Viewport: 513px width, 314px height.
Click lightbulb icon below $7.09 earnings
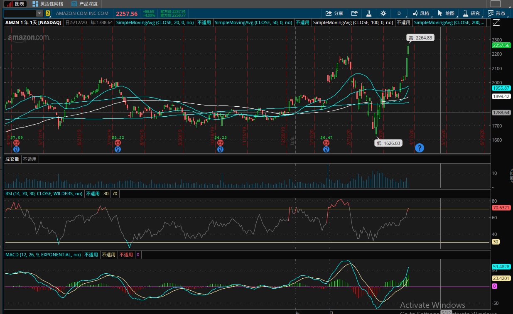[17, 149]
